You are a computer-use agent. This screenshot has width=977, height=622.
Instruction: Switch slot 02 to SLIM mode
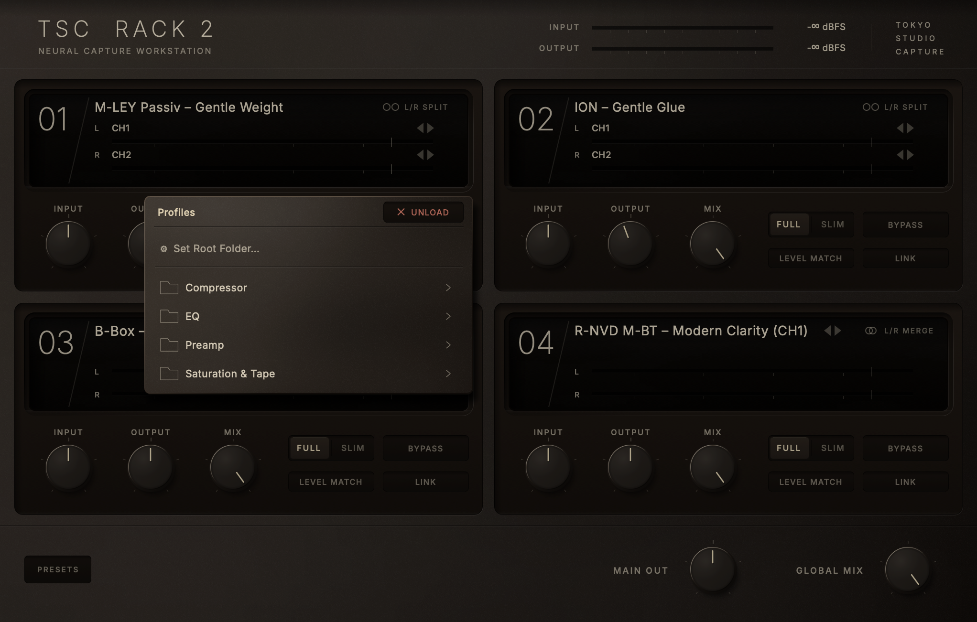(x=833, y=225)
